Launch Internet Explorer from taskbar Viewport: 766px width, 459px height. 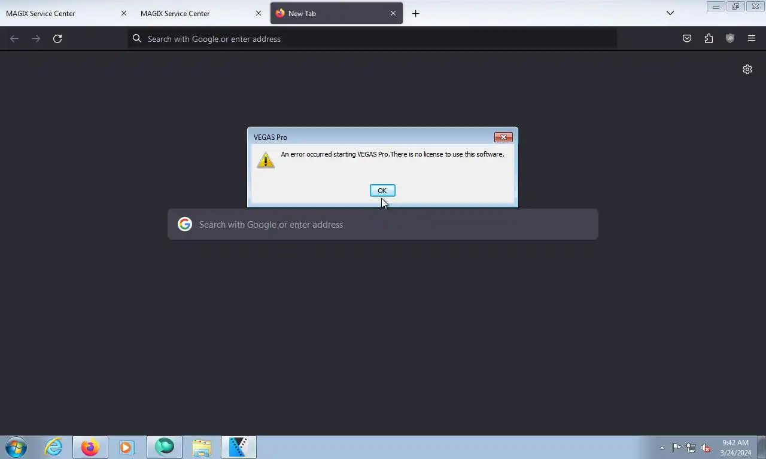(x=53, y=447)
